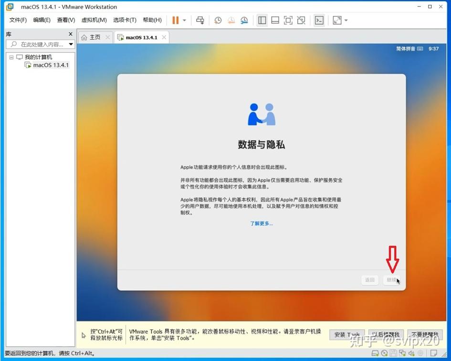Close the 库 library panel
Viewport: 451px width, 361px height.
[x=71, y=34]
